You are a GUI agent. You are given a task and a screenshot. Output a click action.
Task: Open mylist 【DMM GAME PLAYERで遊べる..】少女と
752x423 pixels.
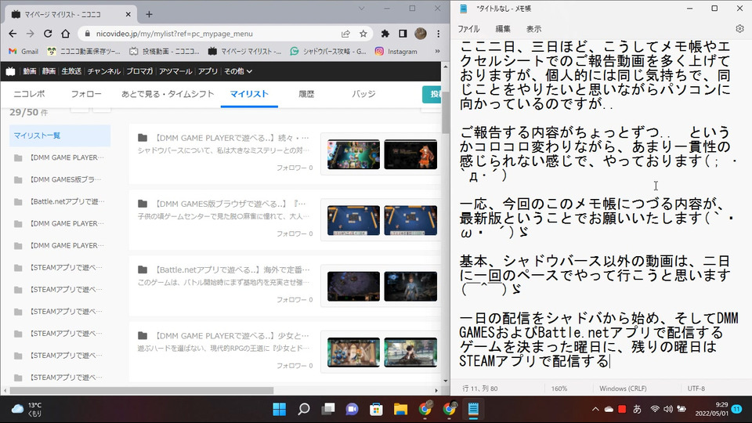coord(233,336)
